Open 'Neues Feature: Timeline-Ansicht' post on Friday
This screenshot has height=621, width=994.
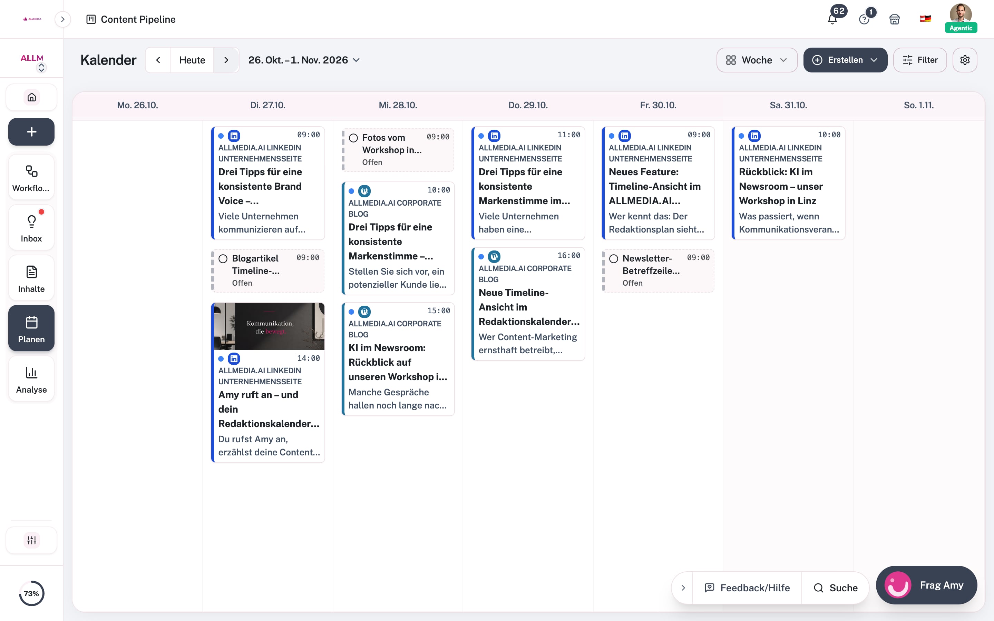tap(658, 183)
